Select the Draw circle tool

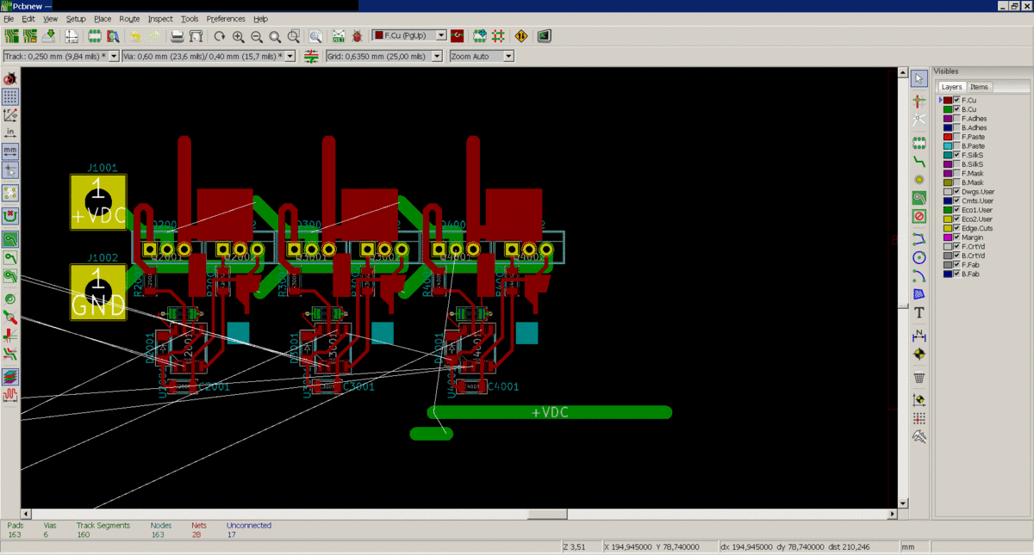[919, 257]
